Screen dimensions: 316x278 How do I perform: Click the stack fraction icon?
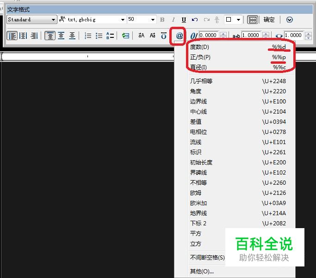click(x=217, y=20)
